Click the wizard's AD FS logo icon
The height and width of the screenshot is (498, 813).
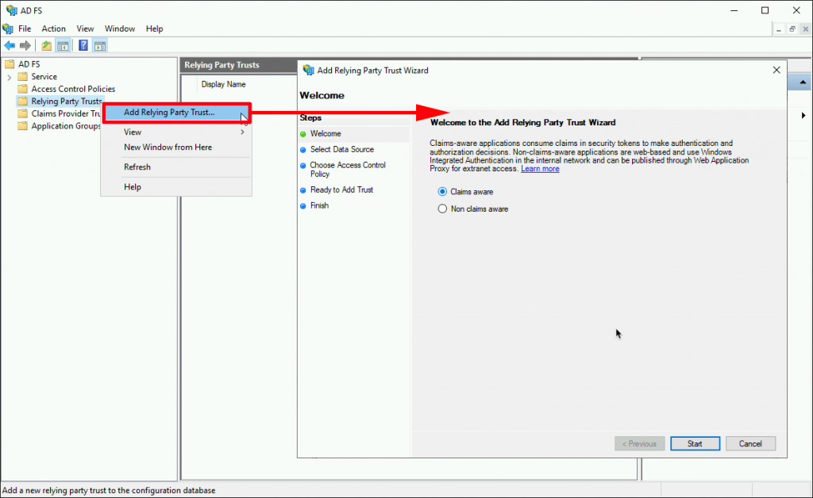(x=308, y=70)
